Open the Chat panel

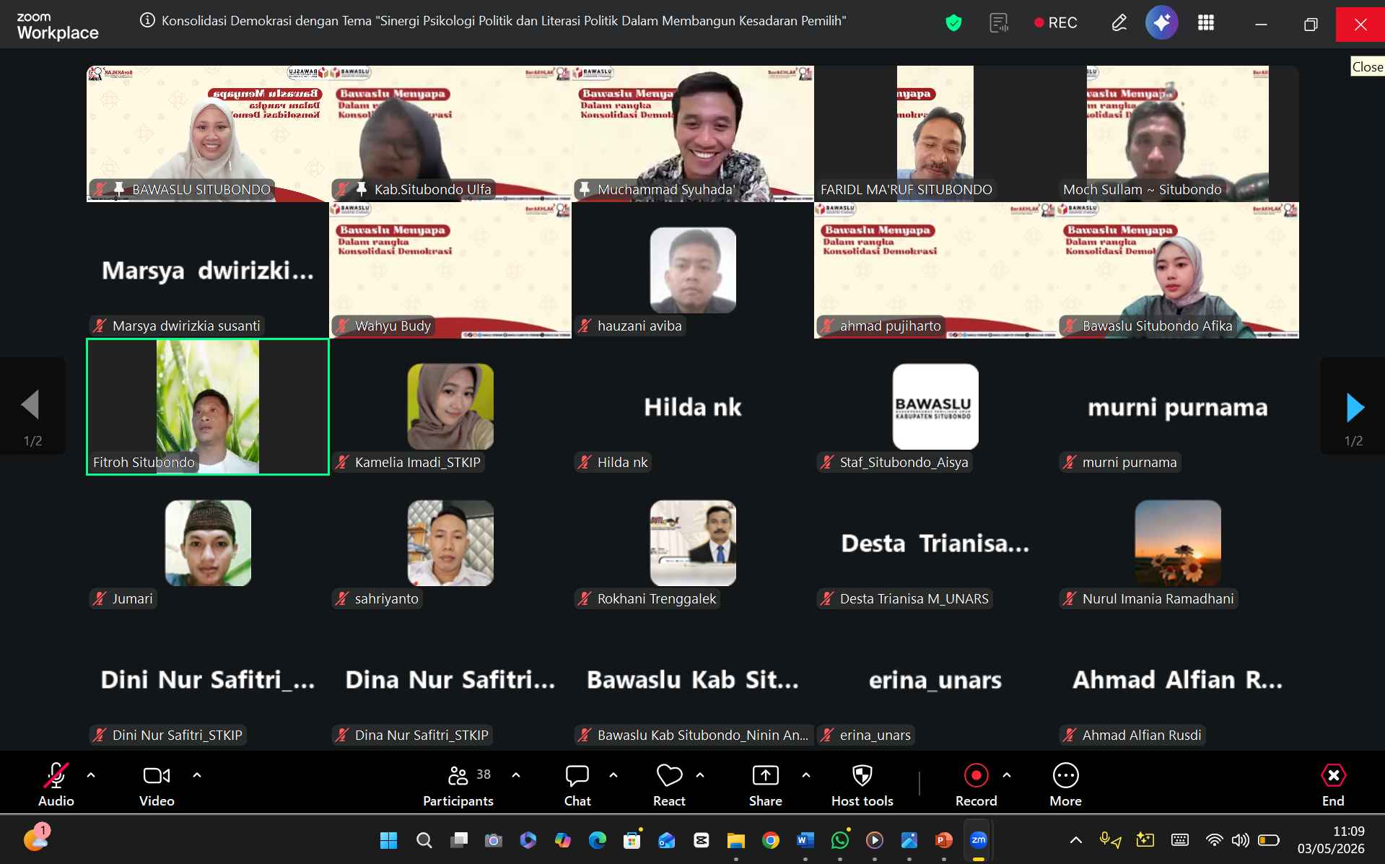click(x=577, y=785)
